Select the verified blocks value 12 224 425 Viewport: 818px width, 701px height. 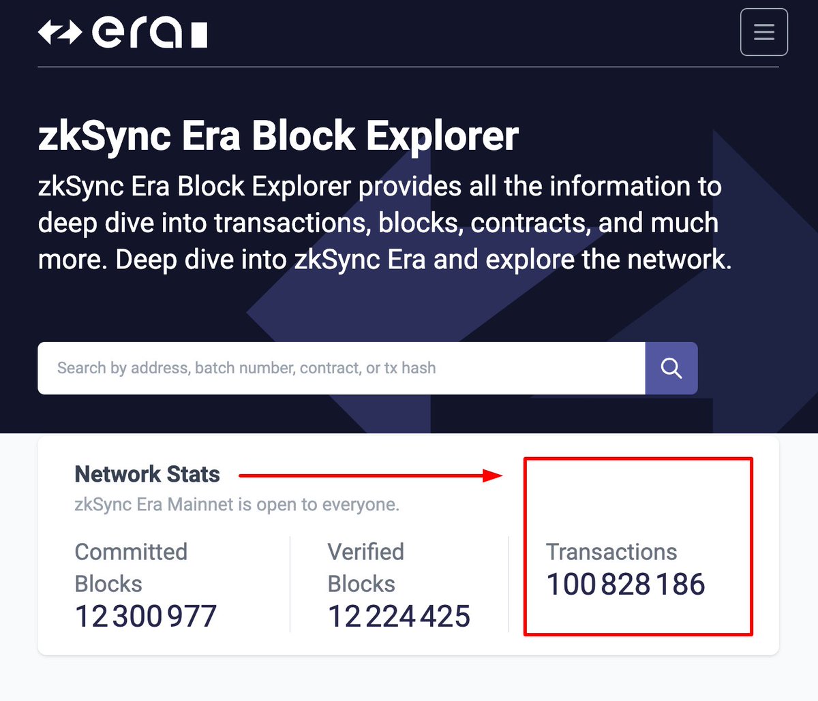(x=399, y=617)
